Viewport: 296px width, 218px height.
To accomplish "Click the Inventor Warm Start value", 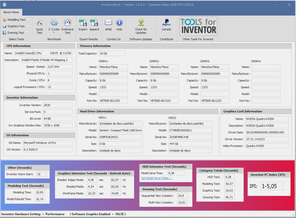I will 41,174.
